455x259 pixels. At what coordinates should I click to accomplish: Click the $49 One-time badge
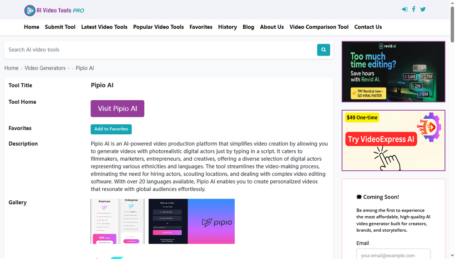click(362, 117)
